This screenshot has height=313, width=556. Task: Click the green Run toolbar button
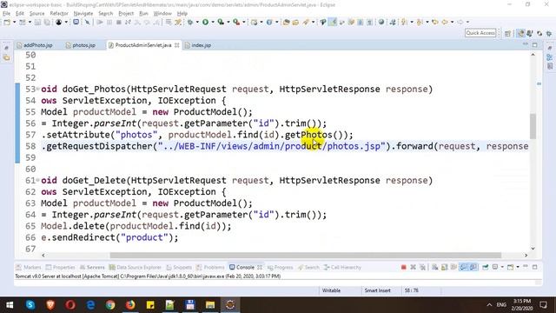tap(205, 22)
